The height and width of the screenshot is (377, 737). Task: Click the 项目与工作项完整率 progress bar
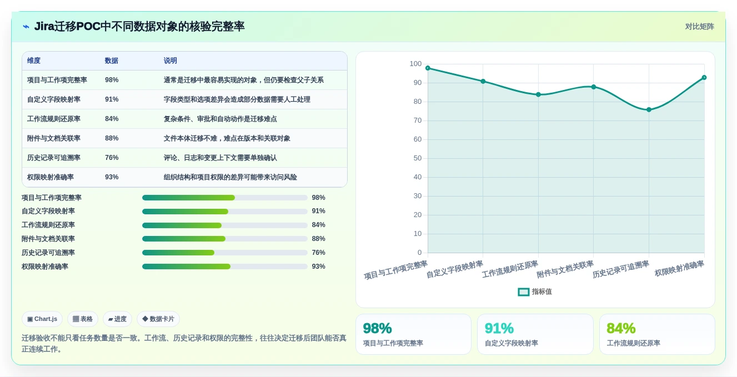(225, 198)
